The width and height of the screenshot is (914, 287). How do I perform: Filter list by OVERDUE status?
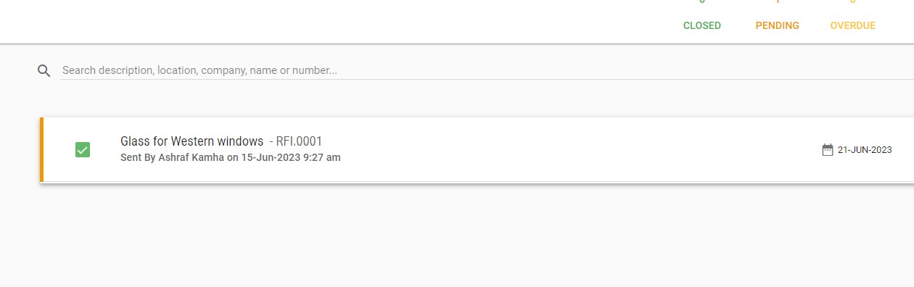pos(853,25)
